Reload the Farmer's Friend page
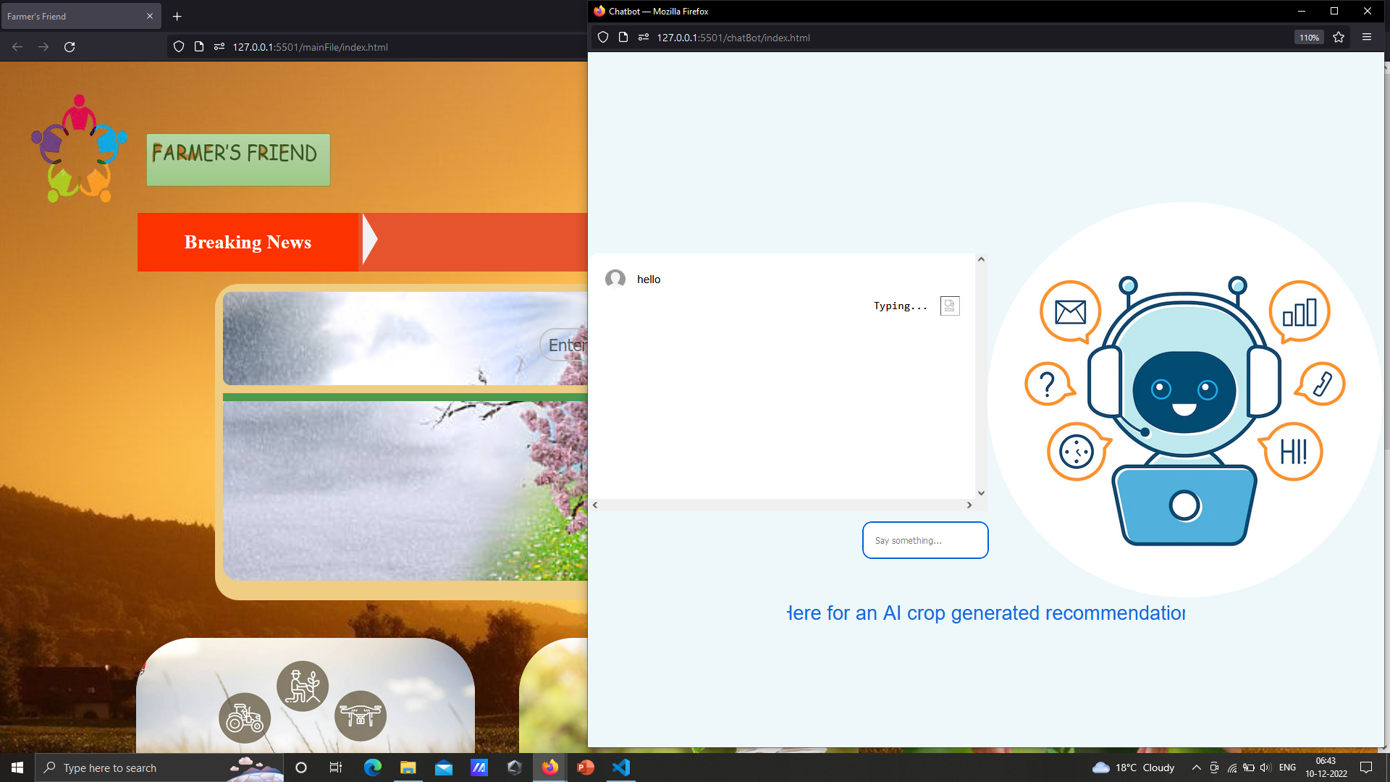The height and width of the screenshot is (782, 1390). tap(69, 47)
